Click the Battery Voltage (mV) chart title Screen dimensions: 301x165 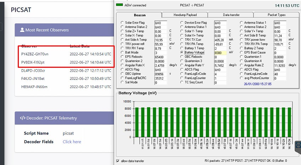(x=137, y=93)
